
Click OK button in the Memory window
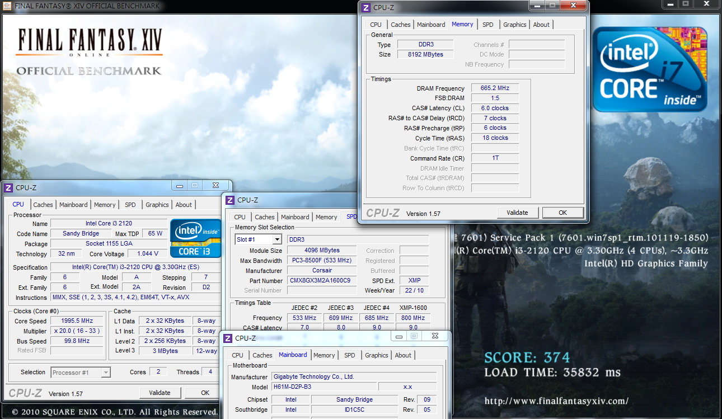coord(563,213)
